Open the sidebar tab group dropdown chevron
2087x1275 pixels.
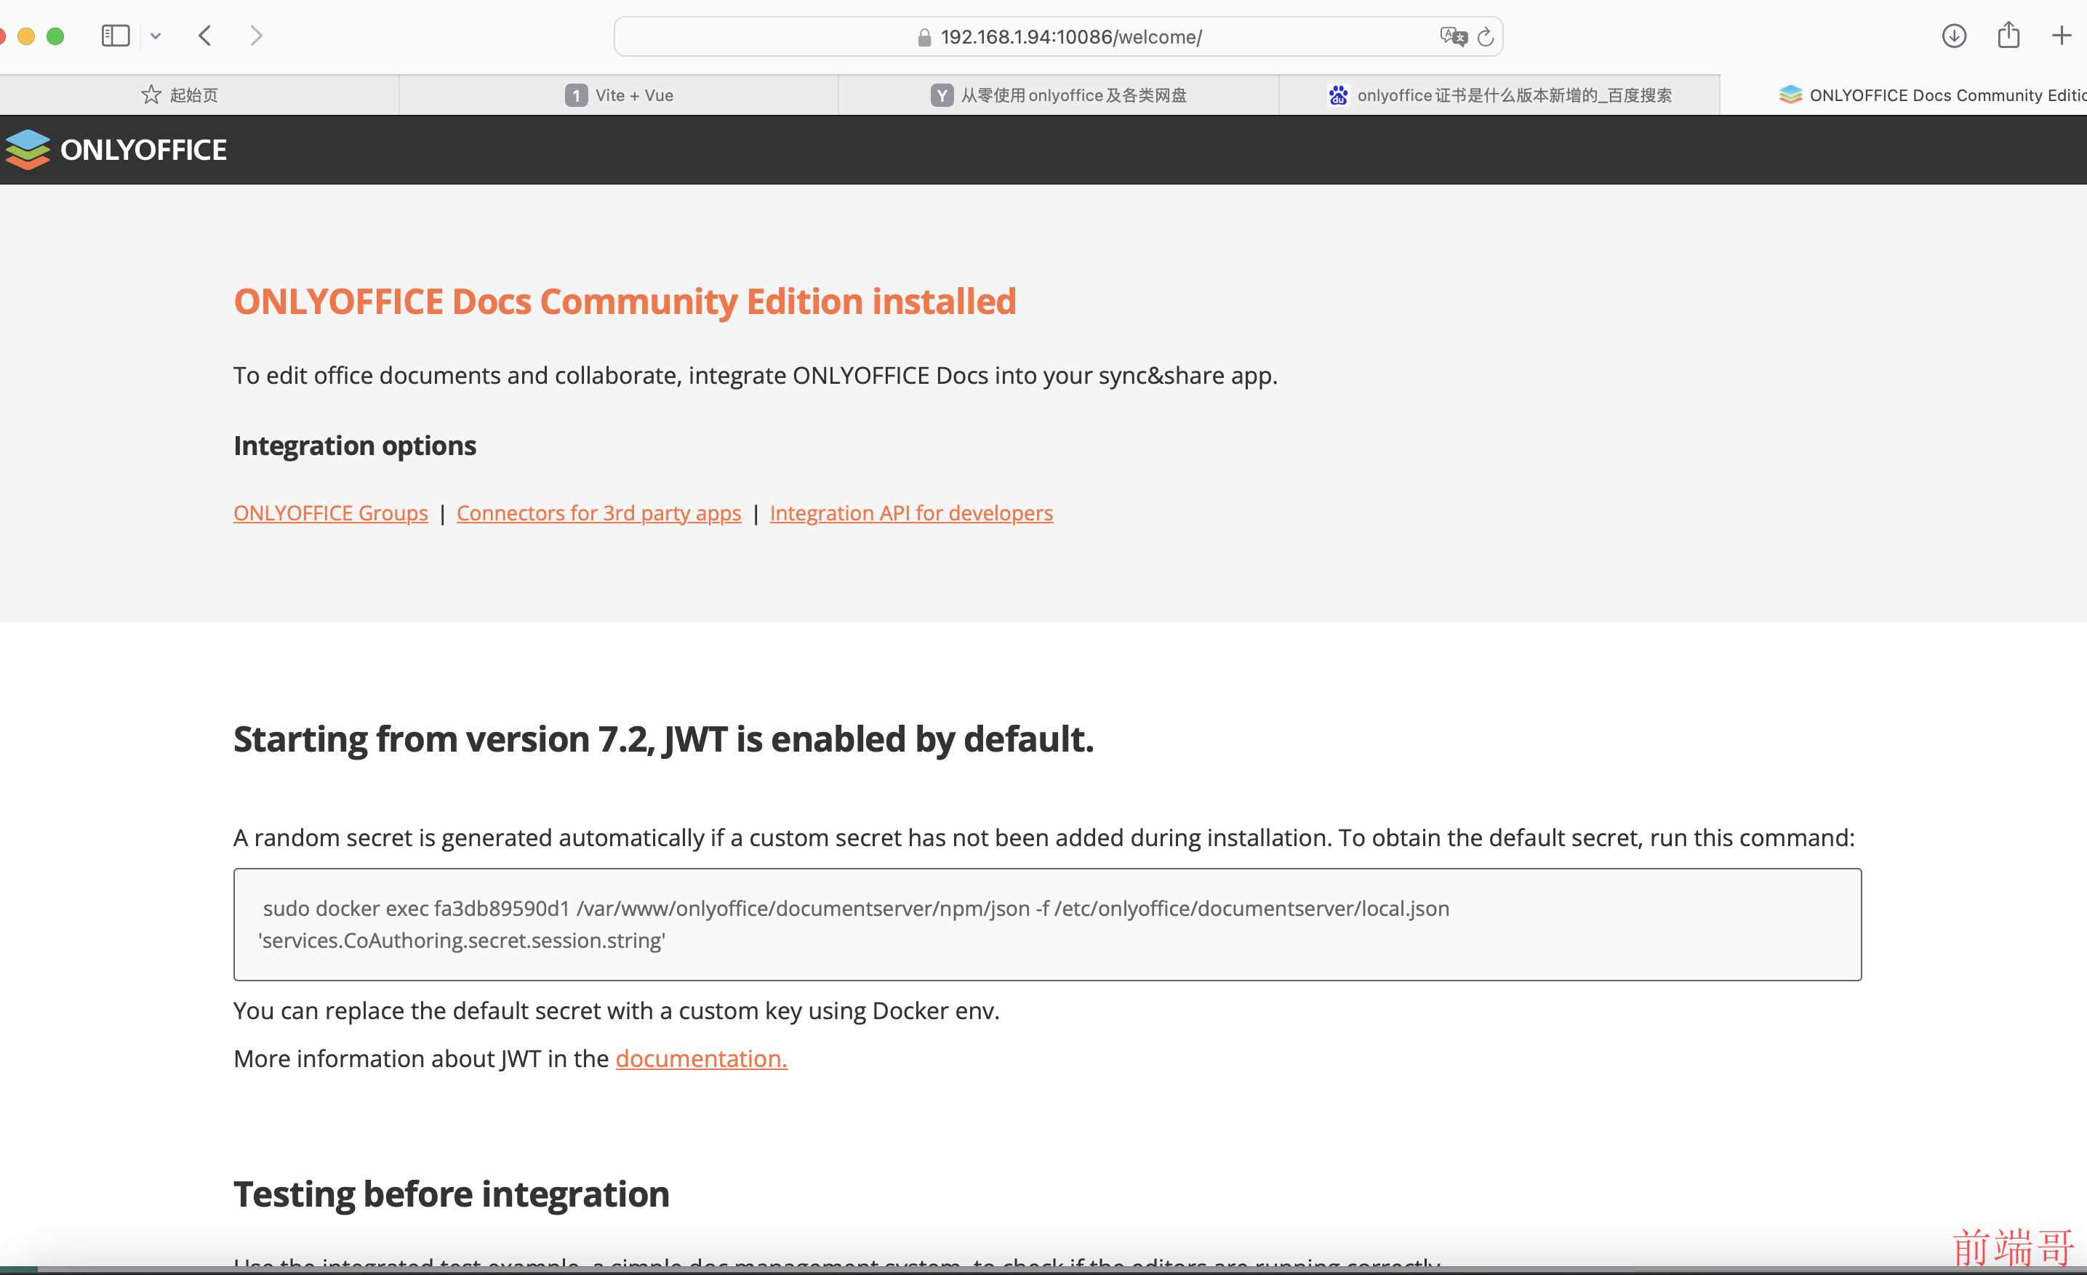click(x=156, y=36)
